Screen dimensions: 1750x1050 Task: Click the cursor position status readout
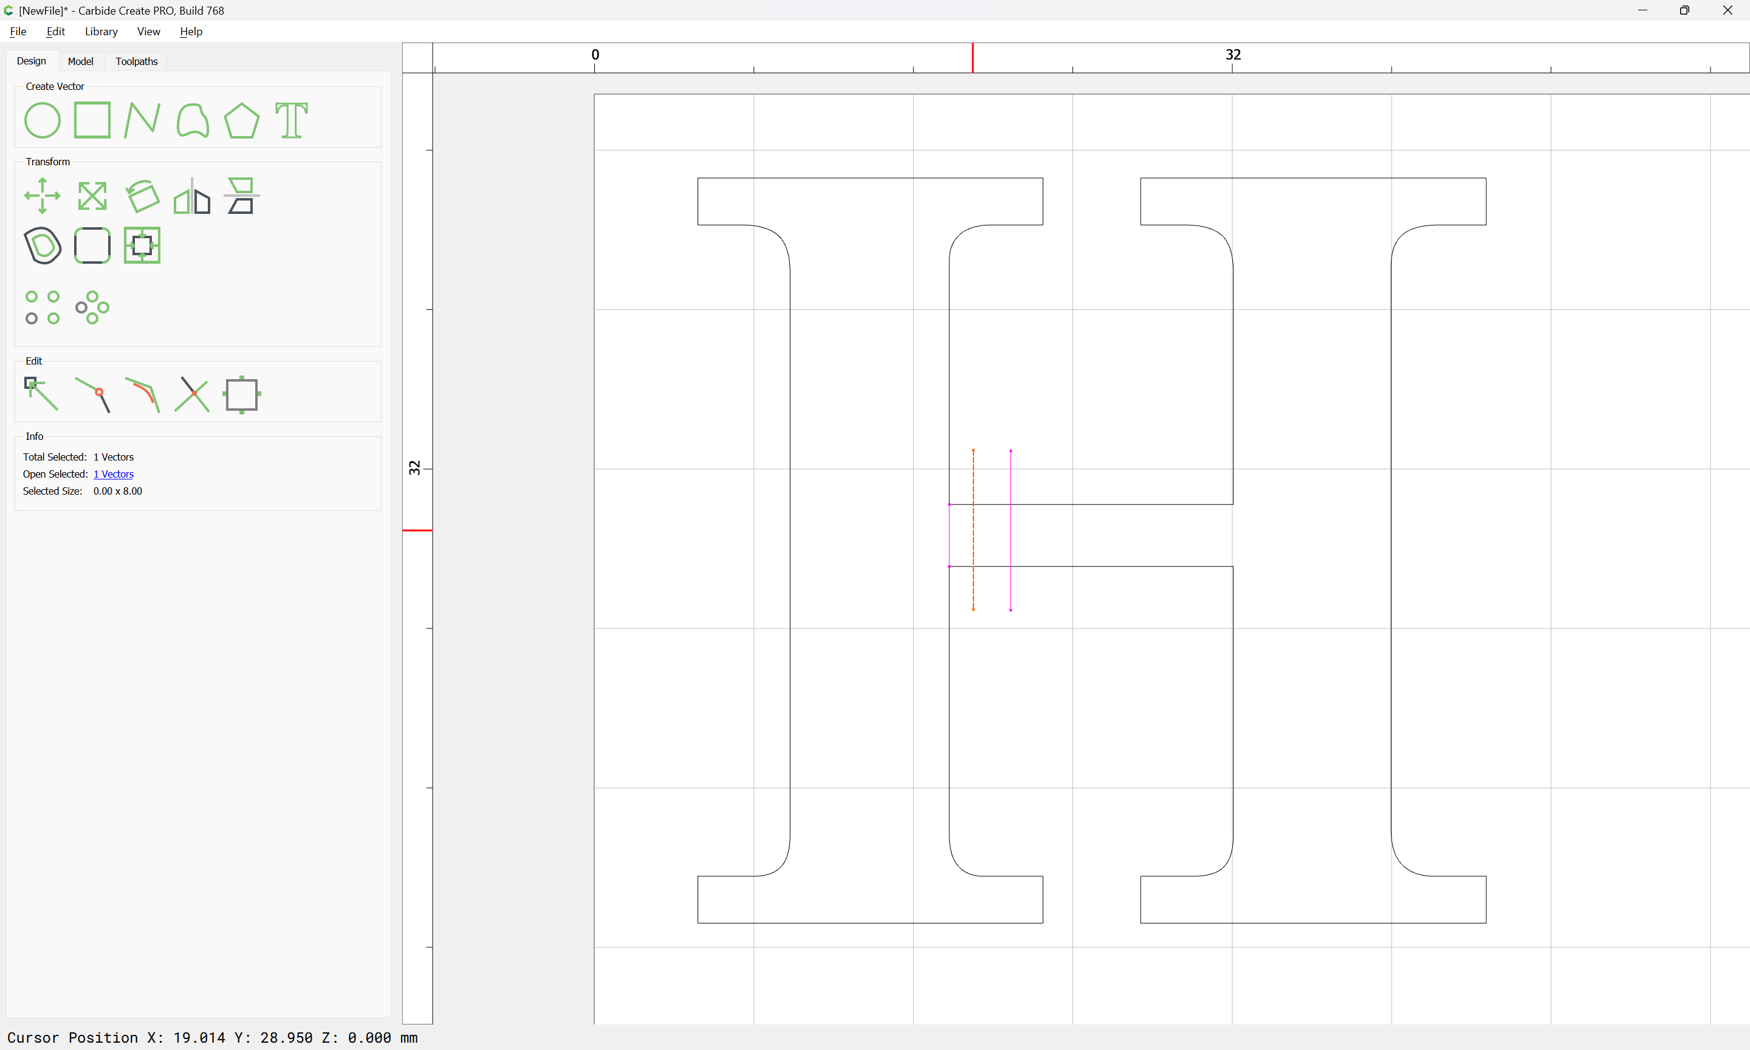[212, 1037]
